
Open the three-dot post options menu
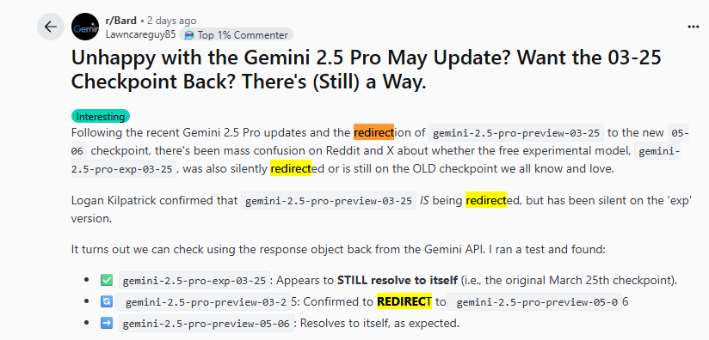pos(694,27)
